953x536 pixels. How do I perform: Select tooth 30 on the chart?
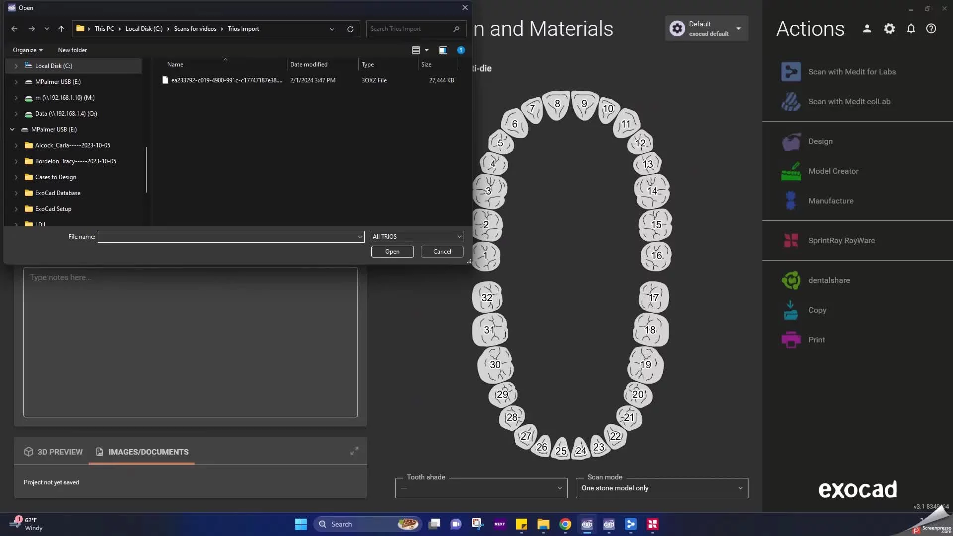click(495, 365)
